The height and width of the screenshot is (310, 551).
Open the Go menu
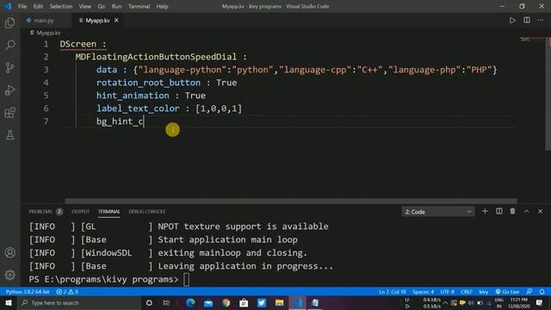tap(102, 6)
